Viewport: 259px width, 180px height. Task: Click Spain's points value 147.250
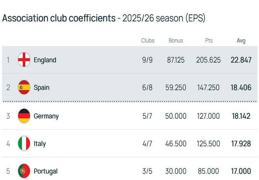pos(208,88)
